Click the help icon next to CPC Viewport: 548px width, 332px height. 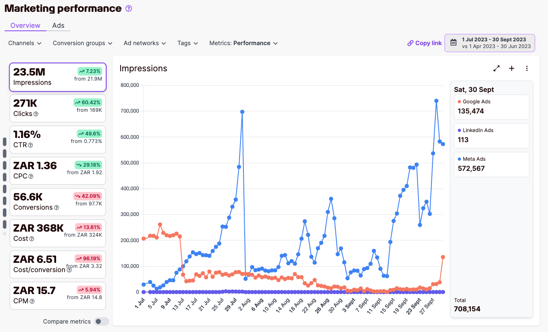tap(31, 176)
